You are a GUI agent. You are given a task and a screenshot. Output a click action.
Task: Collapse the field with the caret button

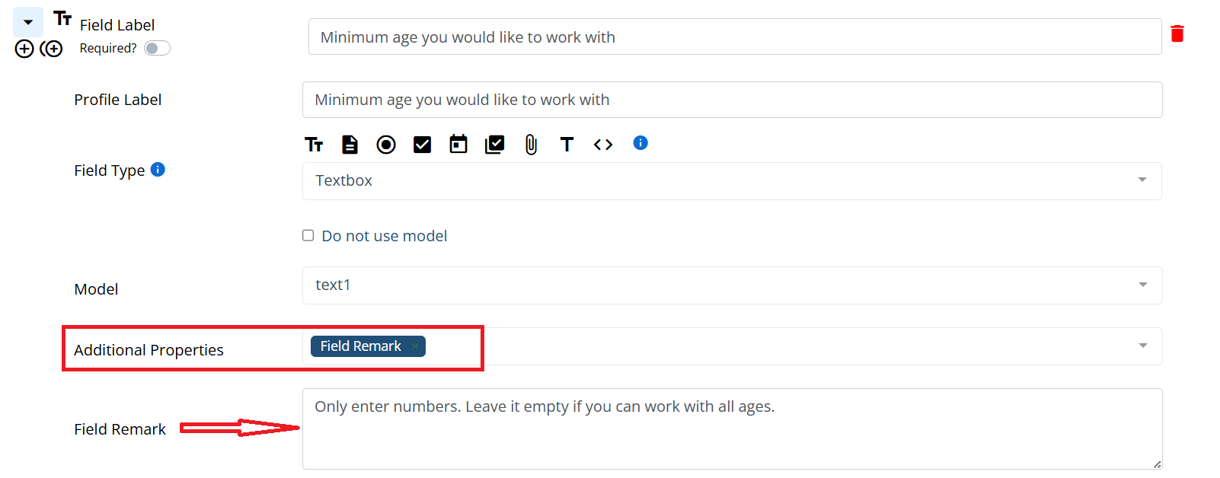[28, 23]
